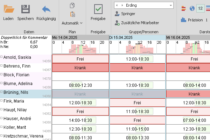Click the globe icon in toolbar
This screenshot has width=210, height=140.
(192, 8)
